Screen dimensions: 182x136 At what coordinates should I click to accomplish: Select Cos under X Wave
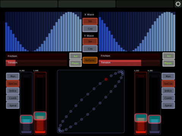(90, 29)
